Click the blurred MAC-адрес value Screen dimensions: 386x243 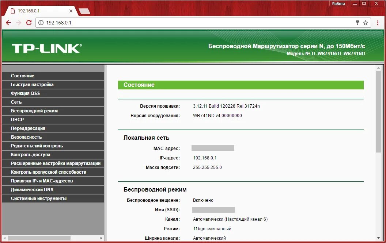click(213, 148)
